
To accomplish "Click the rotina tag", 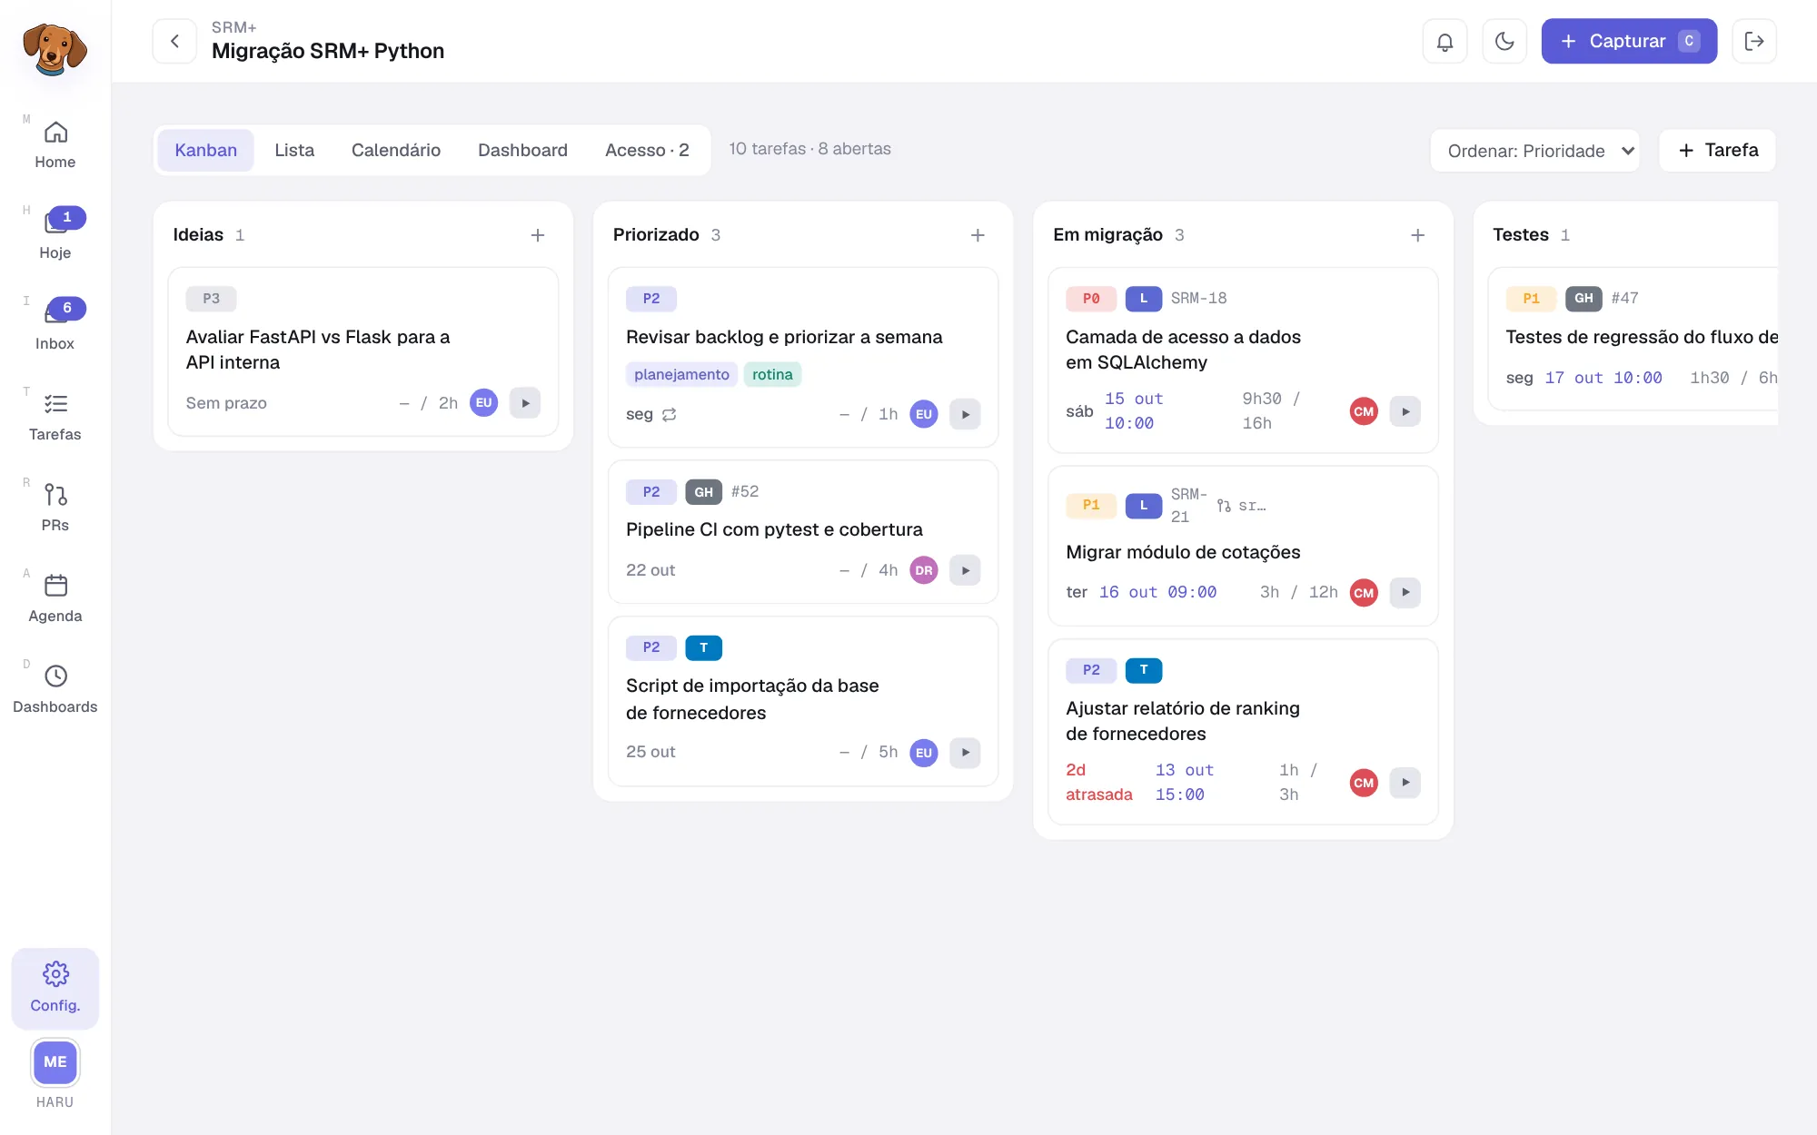I will [772, 374].
